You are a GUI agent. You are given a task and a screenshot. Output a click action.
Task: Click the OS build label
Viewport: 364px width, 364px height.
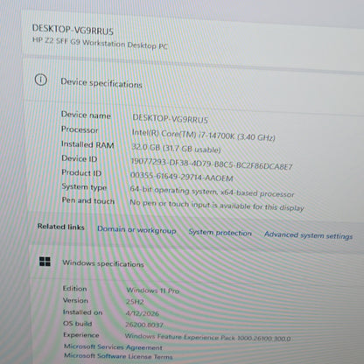click(x=78, y=324)
